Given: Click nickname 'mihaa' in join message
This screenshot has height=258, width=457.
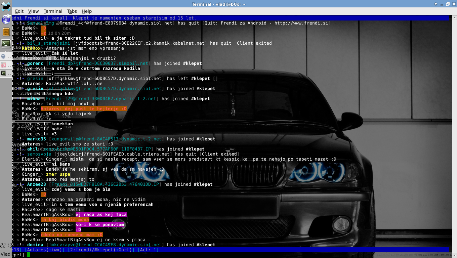Looking at the screenshot, I should coord(34,99).
